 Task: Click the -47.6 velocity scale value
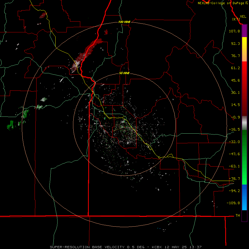[x=234, y=154]
